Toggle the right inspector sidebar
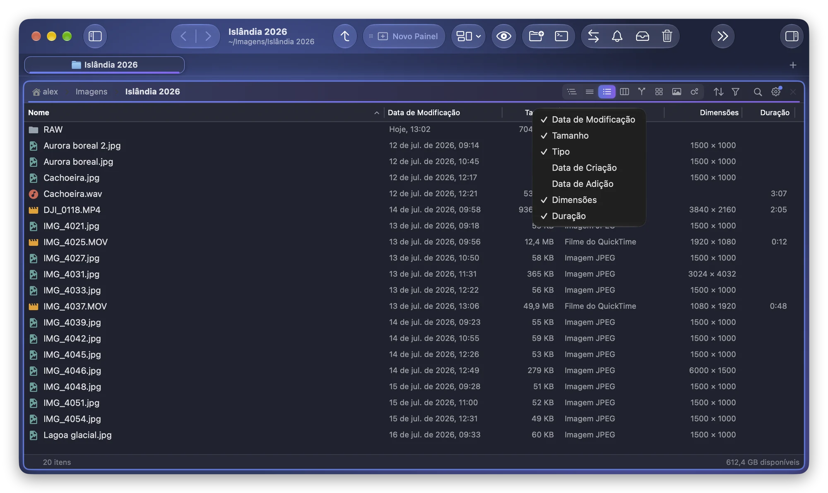Viewport: 828px width, 493px height. pos(792,36)
